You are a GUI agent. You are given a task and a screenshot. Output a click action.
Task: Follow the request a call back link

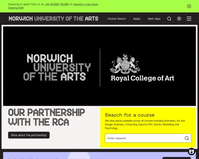pyautogui.click(x=86, y=4)
